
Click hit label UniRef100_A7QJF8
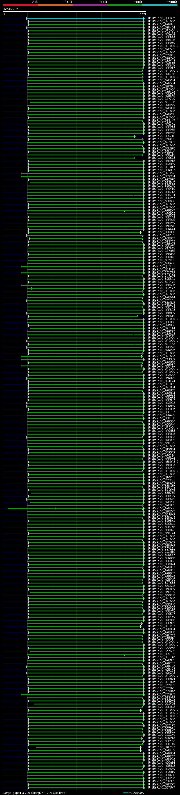161,74
